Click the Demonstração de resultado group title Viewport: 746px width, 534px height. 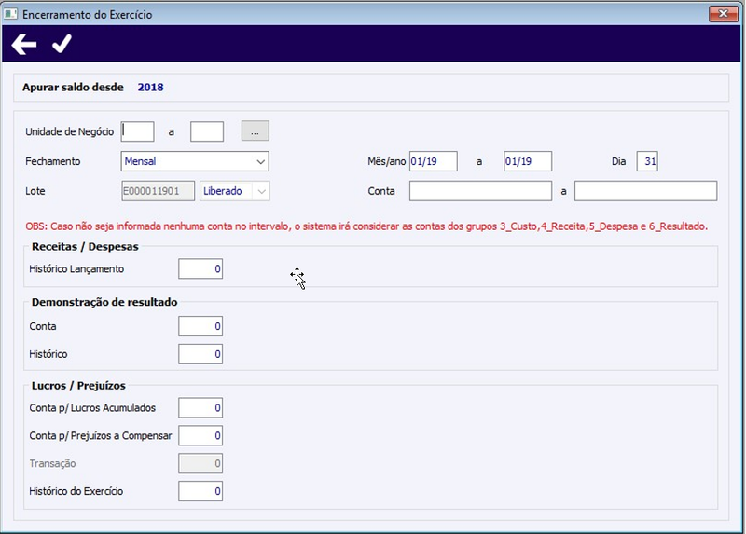tap(104, 302)
